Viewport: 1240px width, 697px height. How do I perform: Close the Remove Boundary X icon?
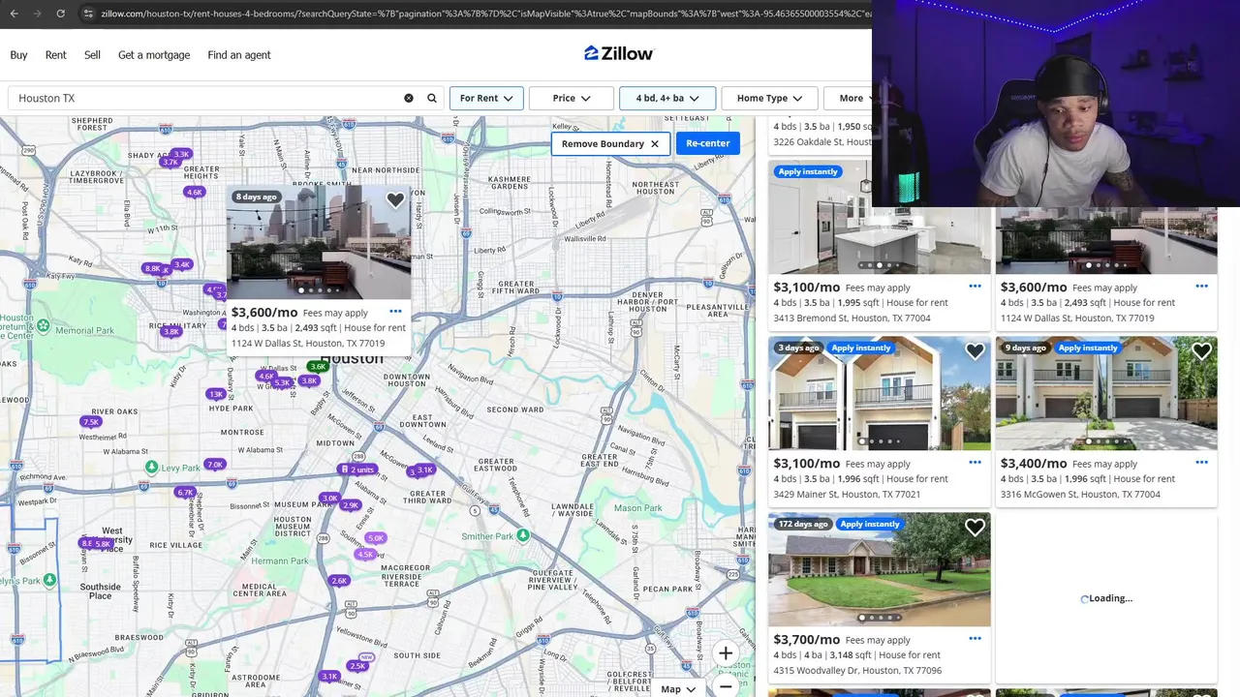pos(655,143)
